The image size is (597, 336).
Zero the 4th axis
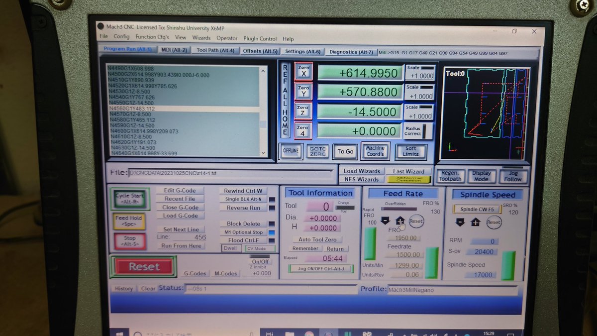pos(303,130)
